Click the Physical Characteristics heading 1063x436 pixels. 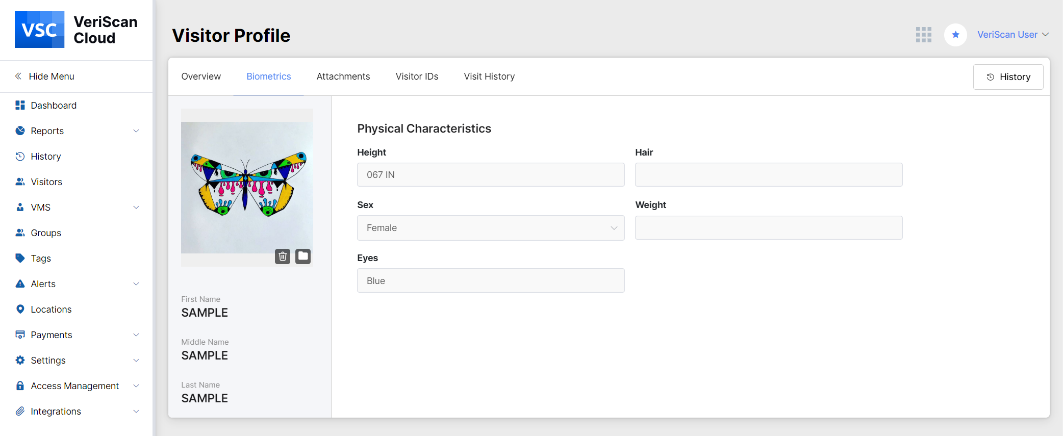click(x=424, y=129)
